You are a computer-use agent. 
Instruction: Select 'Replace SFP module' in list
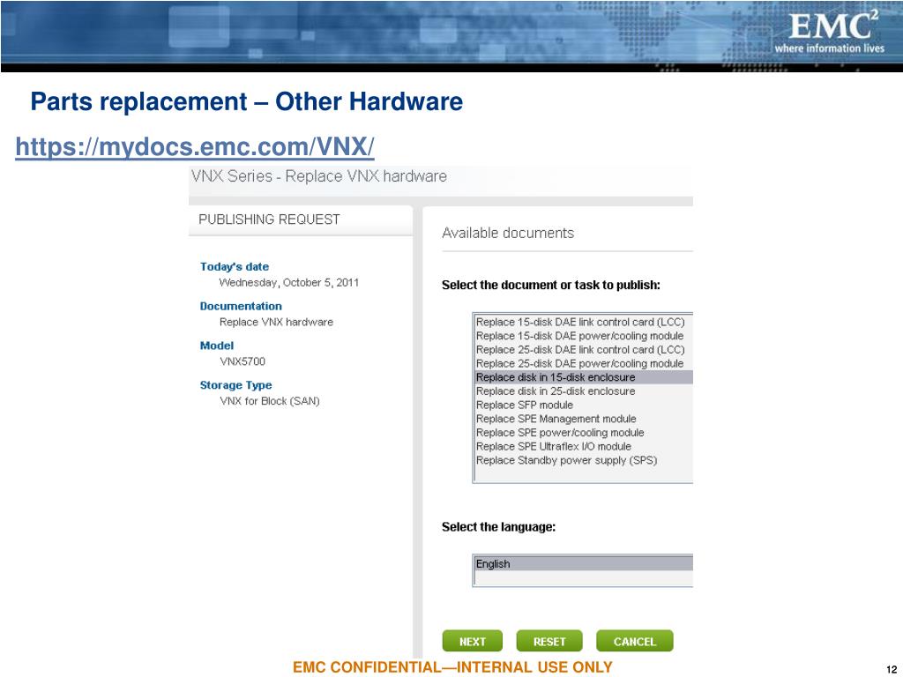tap(583, 405)
